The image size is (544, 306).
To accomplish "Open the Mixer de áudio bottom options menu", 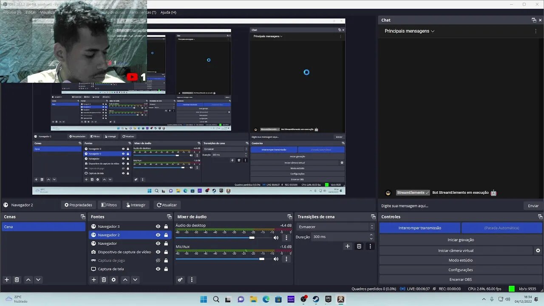I will [x=192, y=280].
